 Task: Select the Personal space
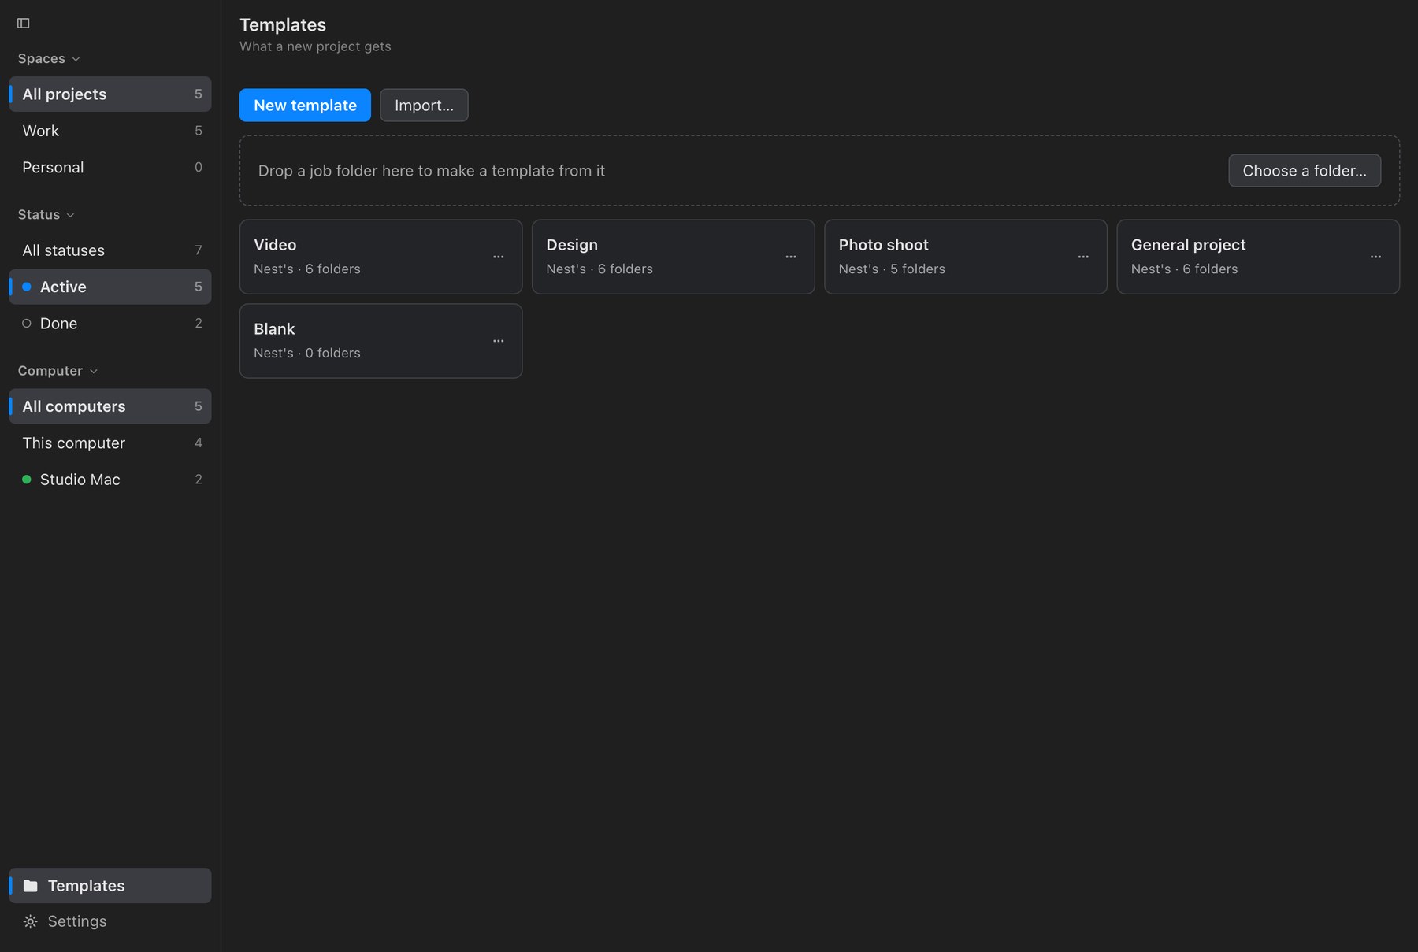[x=110, y=167]
